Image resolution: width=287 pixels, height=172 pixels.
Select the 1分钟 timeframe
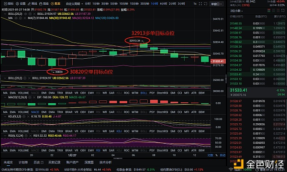click(x=96, y=4)
